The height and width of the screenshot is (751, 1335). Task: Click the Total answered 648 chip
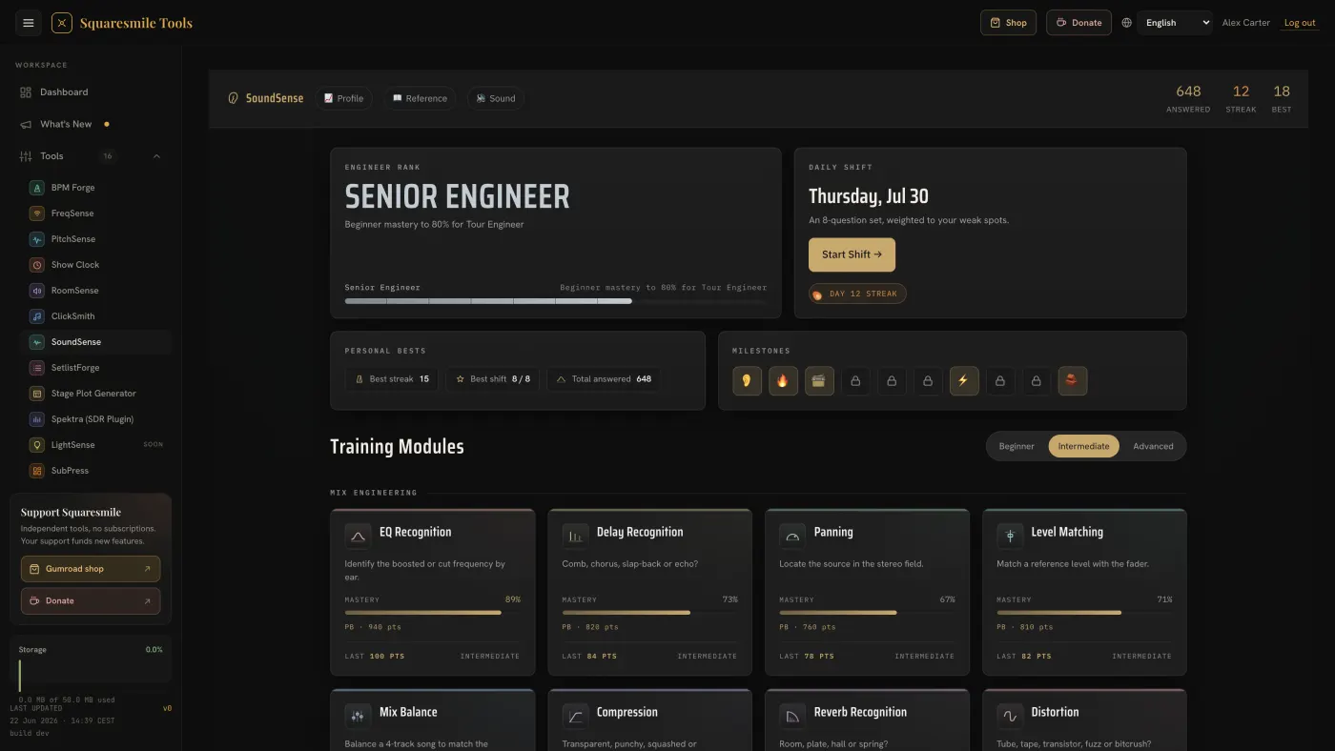pyautogui.click(x=604, y=379)
